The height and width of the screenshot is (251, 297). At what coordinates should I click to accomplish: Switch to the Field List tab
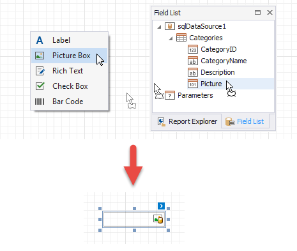click(245, 122)
